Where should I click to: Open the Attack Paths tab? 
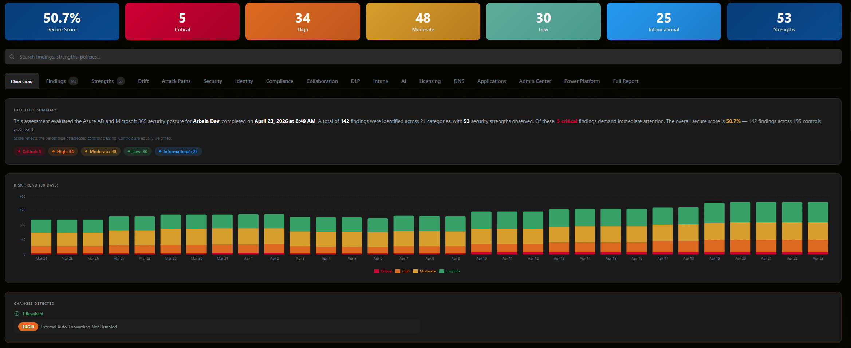pos(176,81)
